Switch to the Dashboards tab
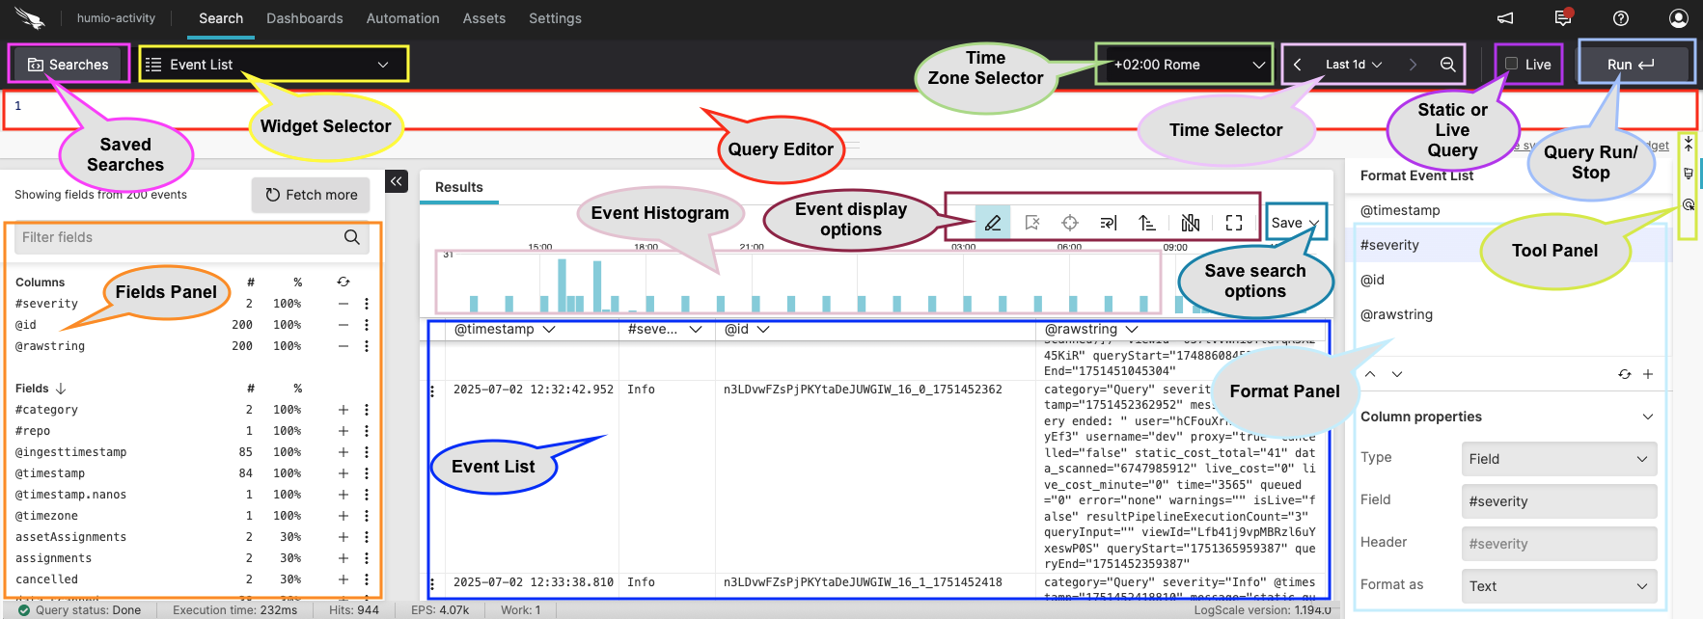The width and height of the screenshot is (1703, 619). click(x=304, y=18)
